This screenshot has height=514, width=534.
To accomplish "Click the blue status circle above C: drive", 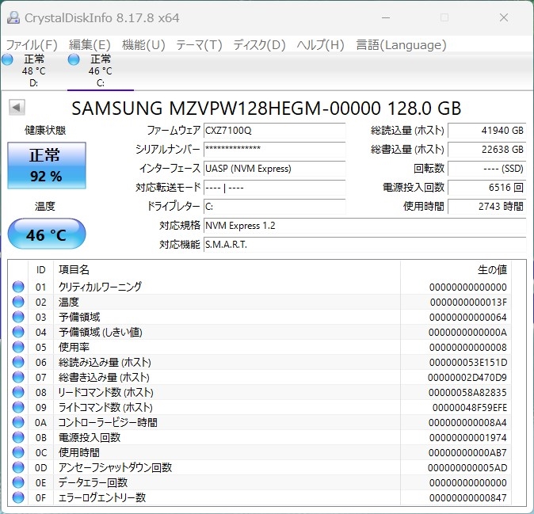I will pos(74,59).
